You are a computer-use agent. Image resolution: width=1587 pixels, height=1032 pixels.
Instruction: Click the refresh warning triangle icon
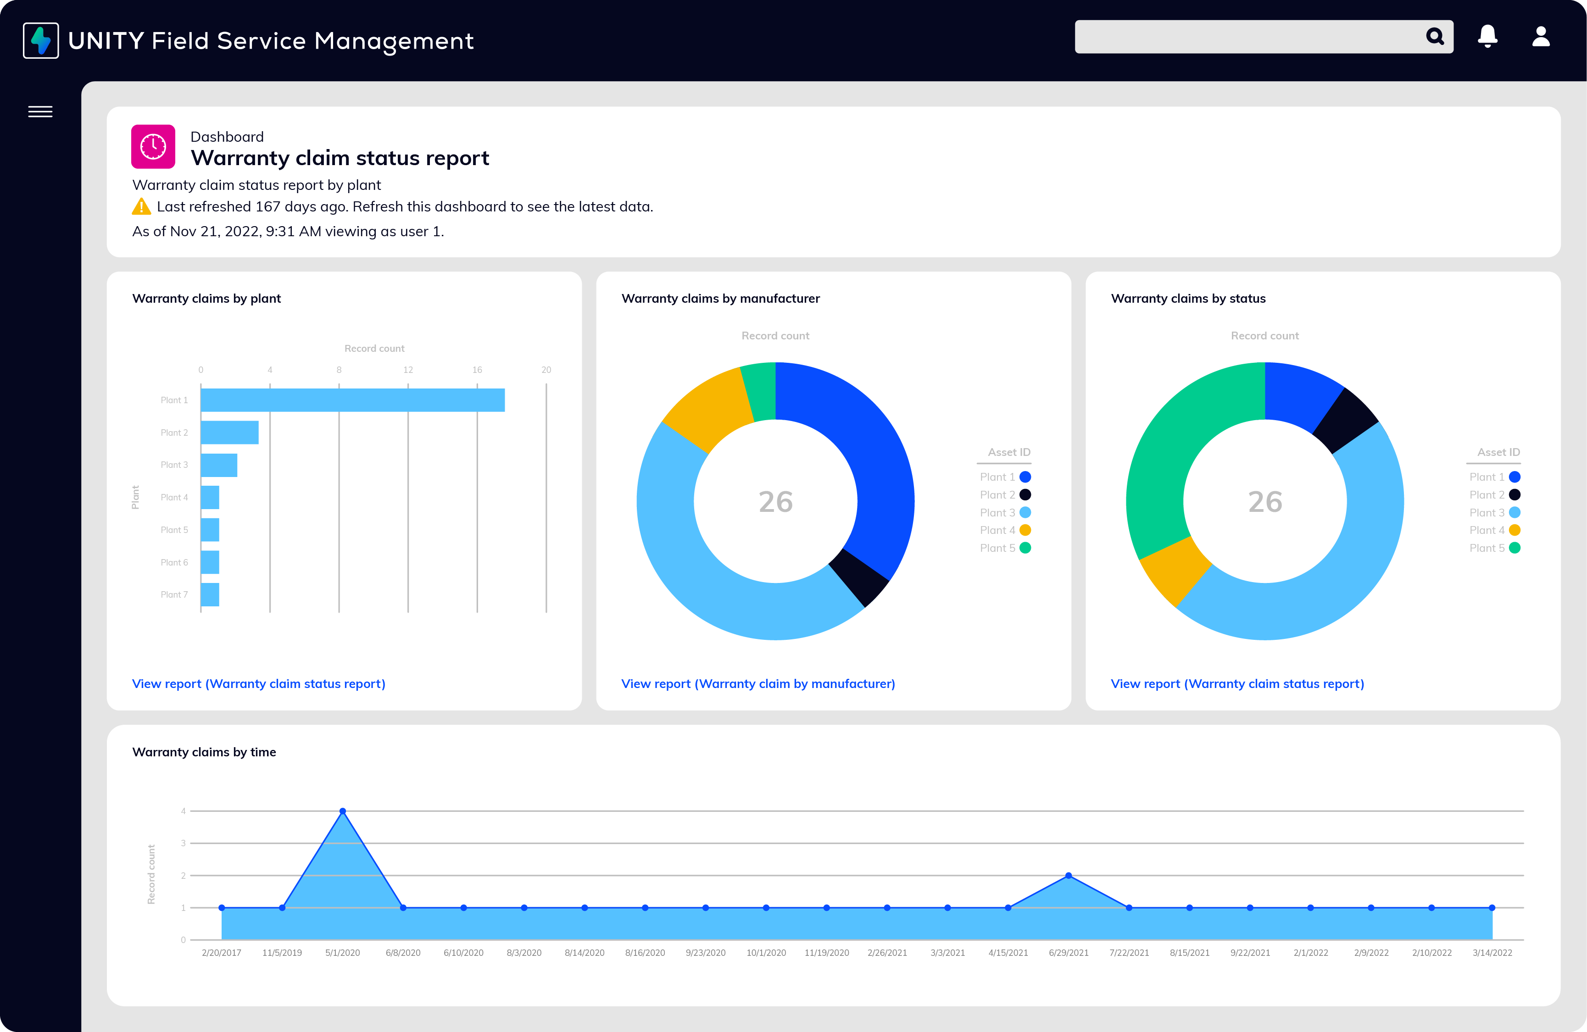click(x=141, y=207)
